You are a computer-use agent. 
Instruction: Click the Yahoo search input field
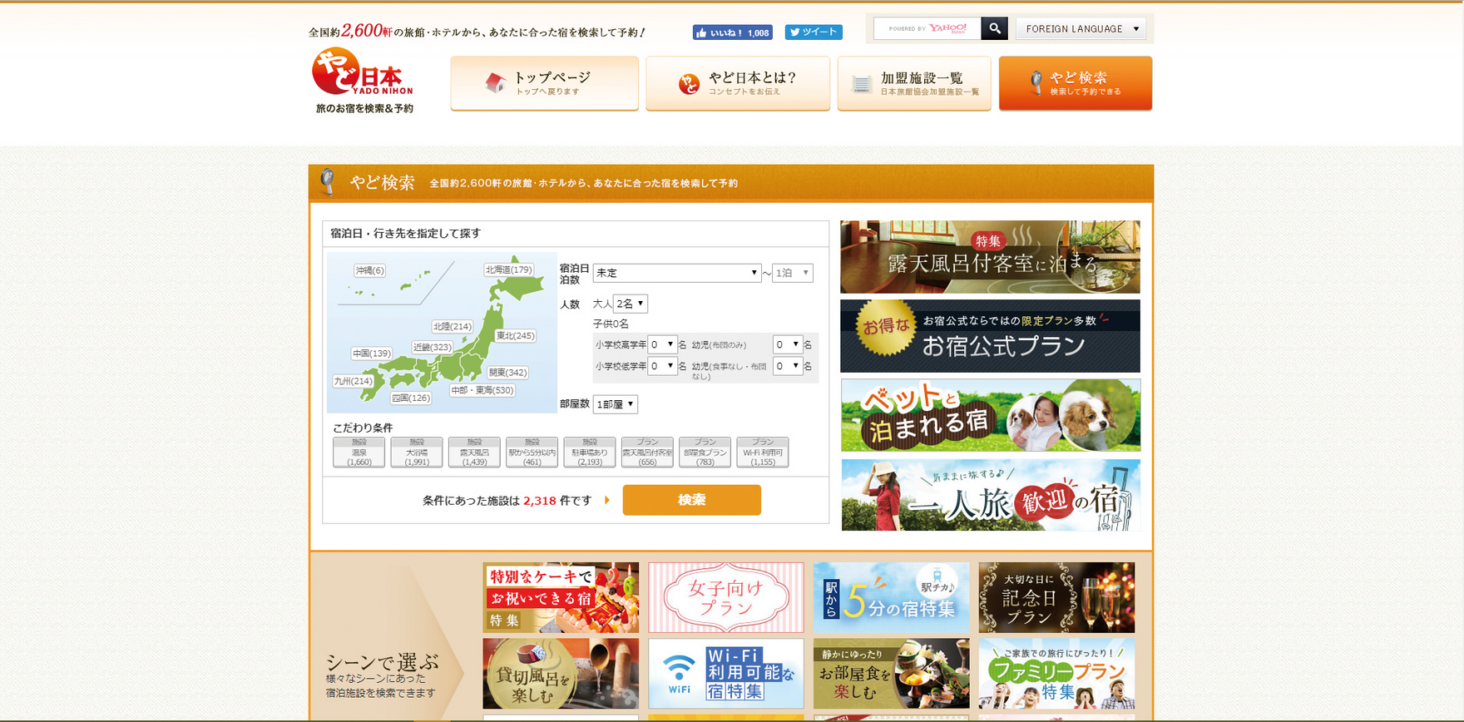pos(927,28)
